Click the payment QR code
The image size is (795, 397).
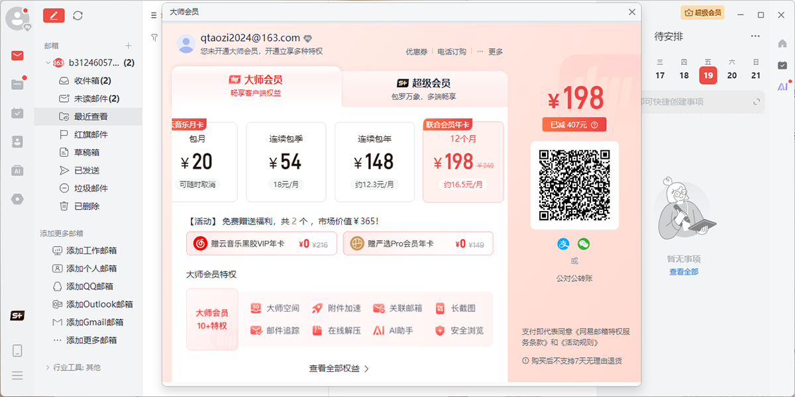click(574, 185)
